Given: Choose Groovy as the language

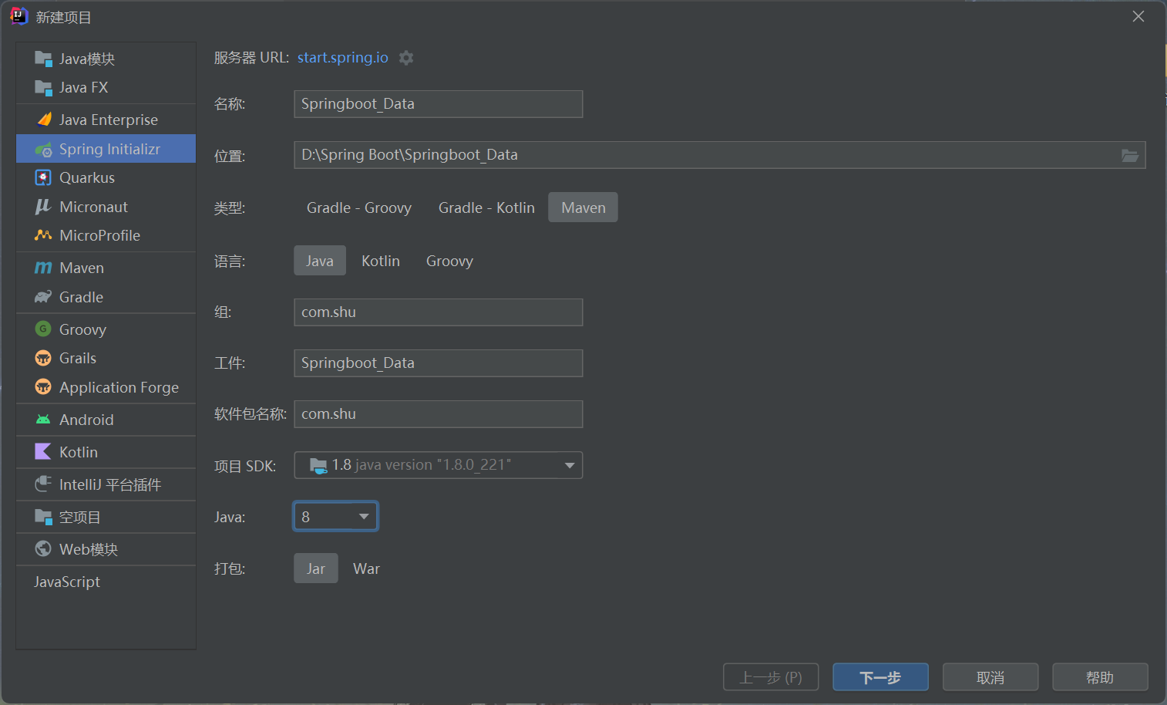Looking at the screenshot, I should (449, 261).
